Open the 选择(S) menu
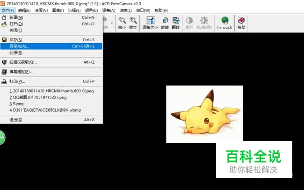This screenshot has height=190, width=304. 74,10
